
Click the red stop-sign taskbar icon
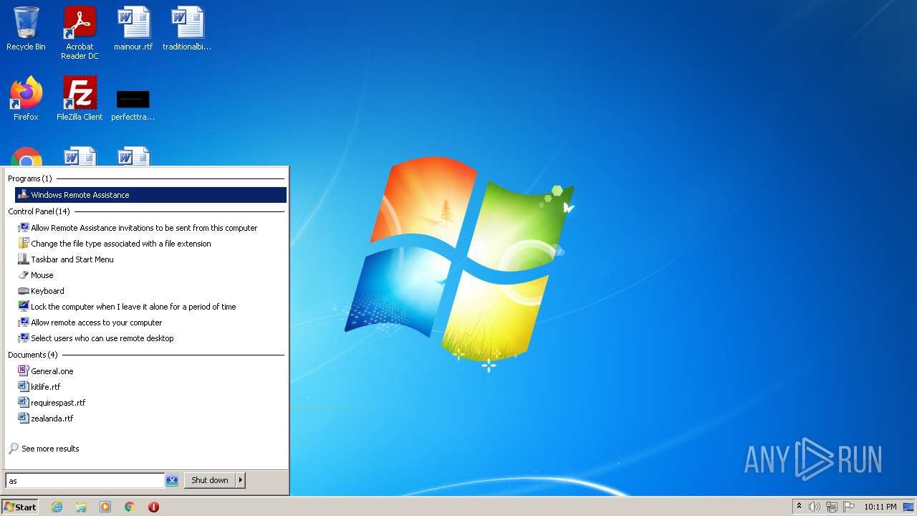pos(153,507)
